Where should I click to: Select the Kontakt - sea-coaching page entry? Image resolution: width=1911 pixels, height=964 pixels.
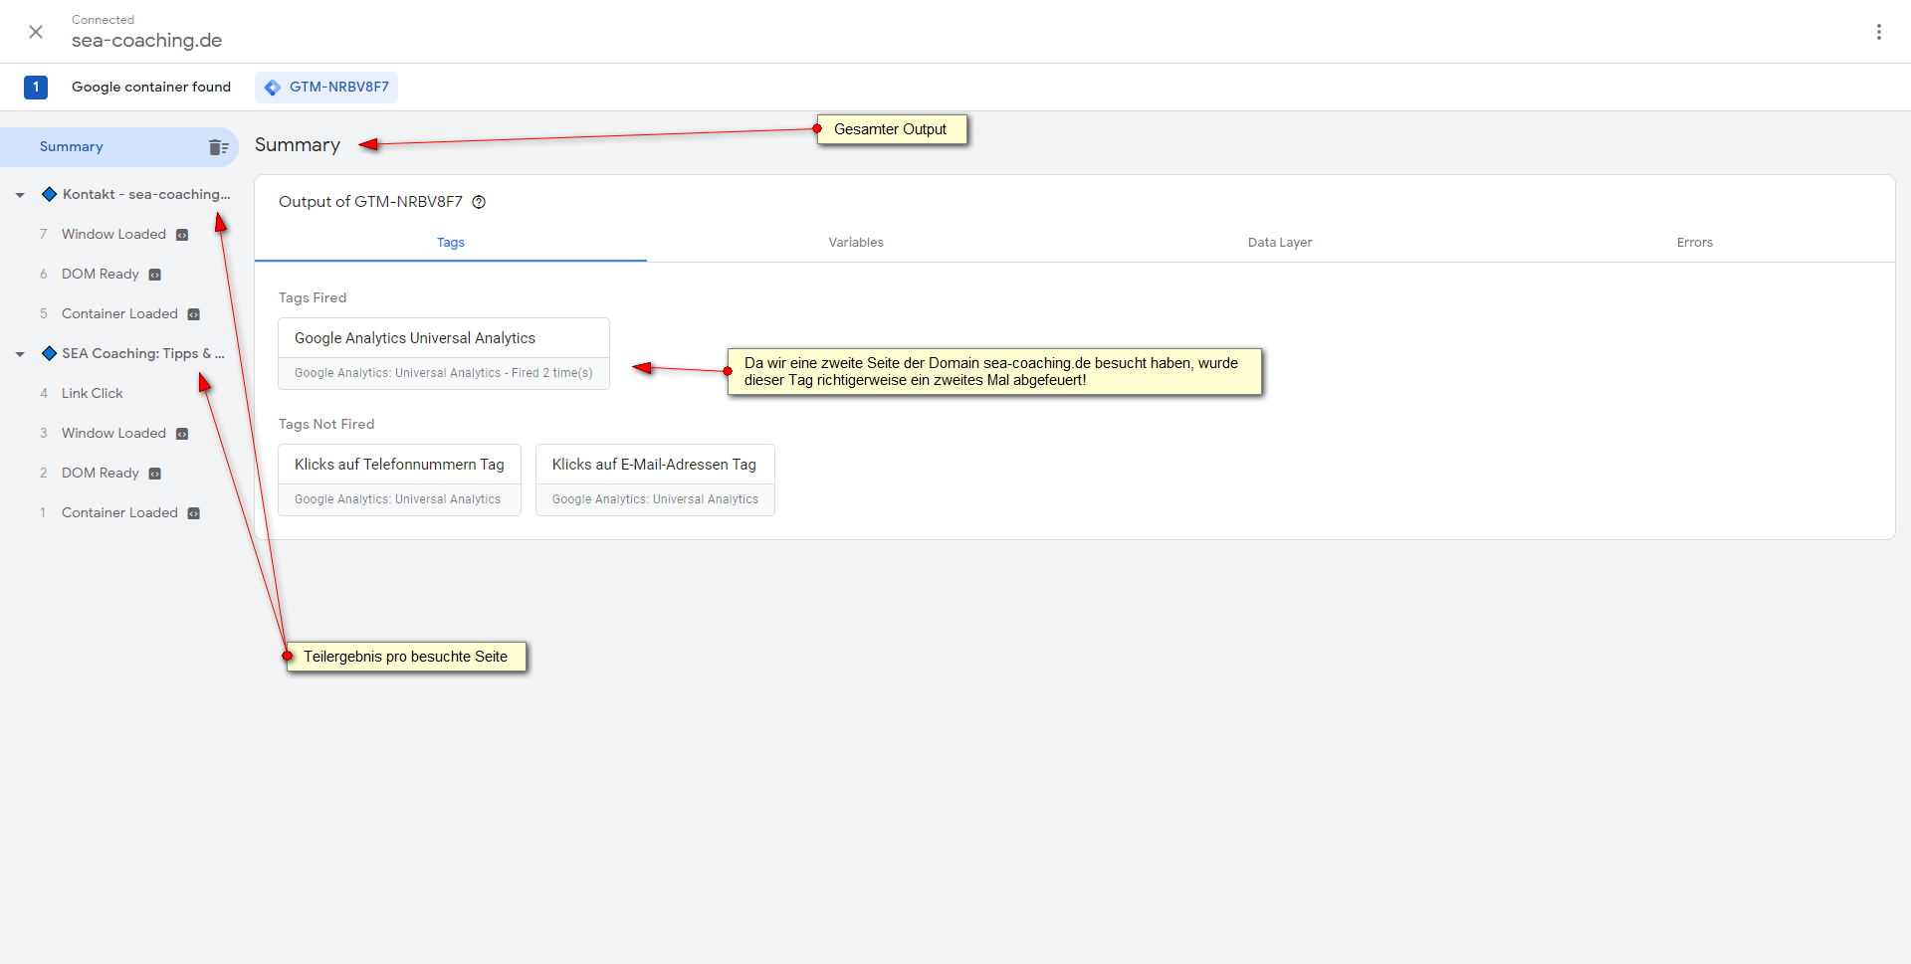146,194
